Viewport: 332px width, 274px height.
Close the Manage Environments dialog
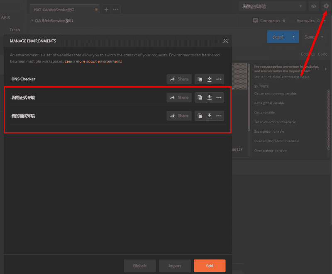(225, 41)
